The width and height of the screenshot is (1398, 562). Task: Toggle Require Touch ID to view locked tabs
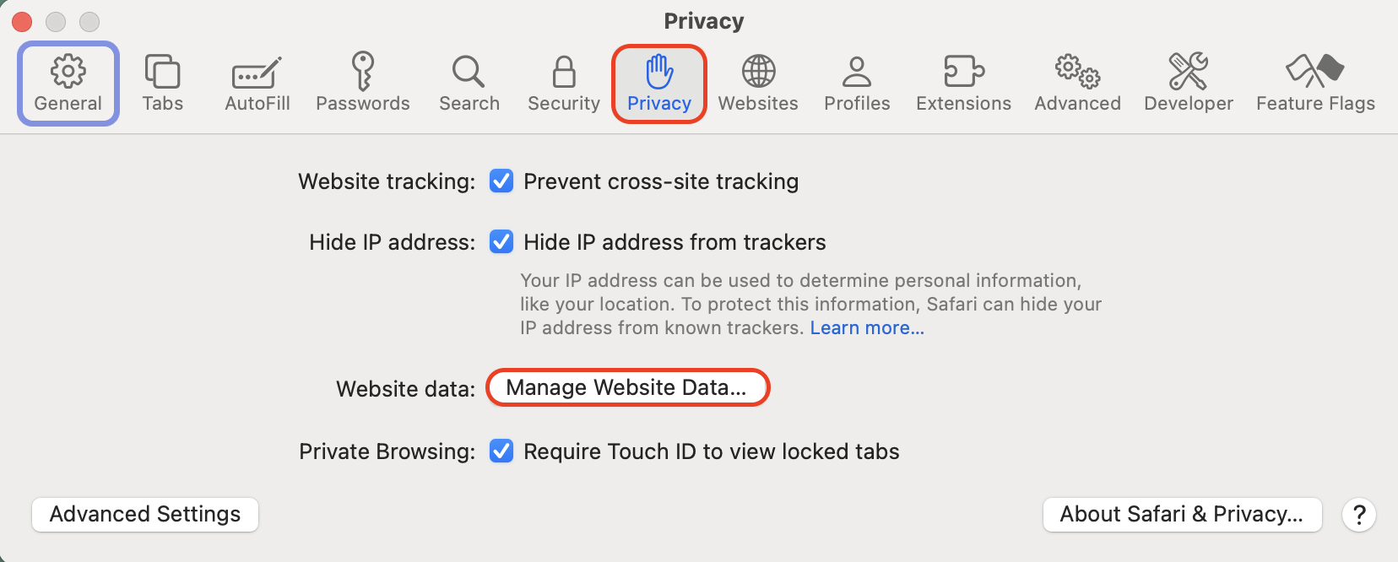coord(501,451)
